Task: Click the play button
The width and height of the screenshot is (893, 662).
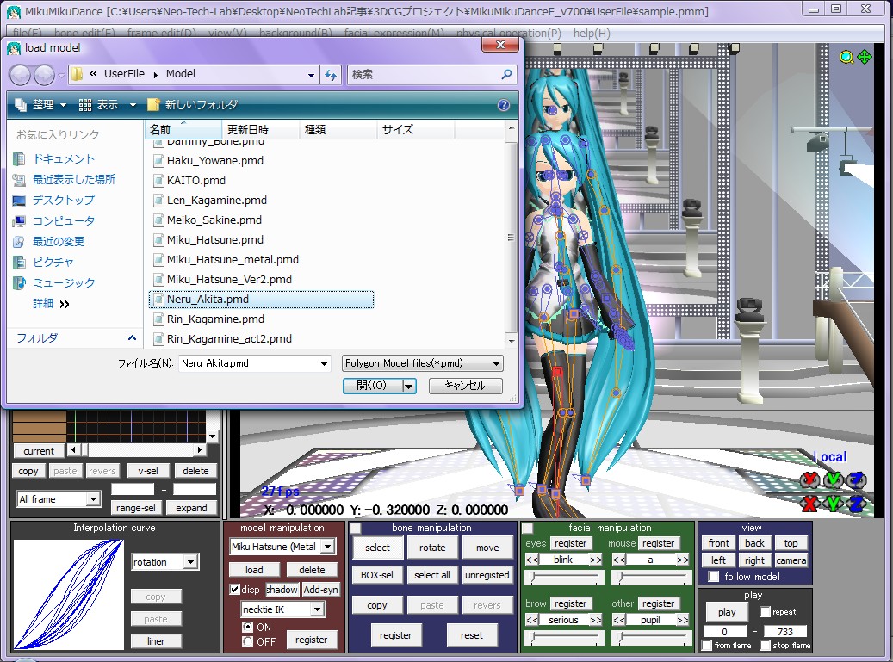Action: 727,612
